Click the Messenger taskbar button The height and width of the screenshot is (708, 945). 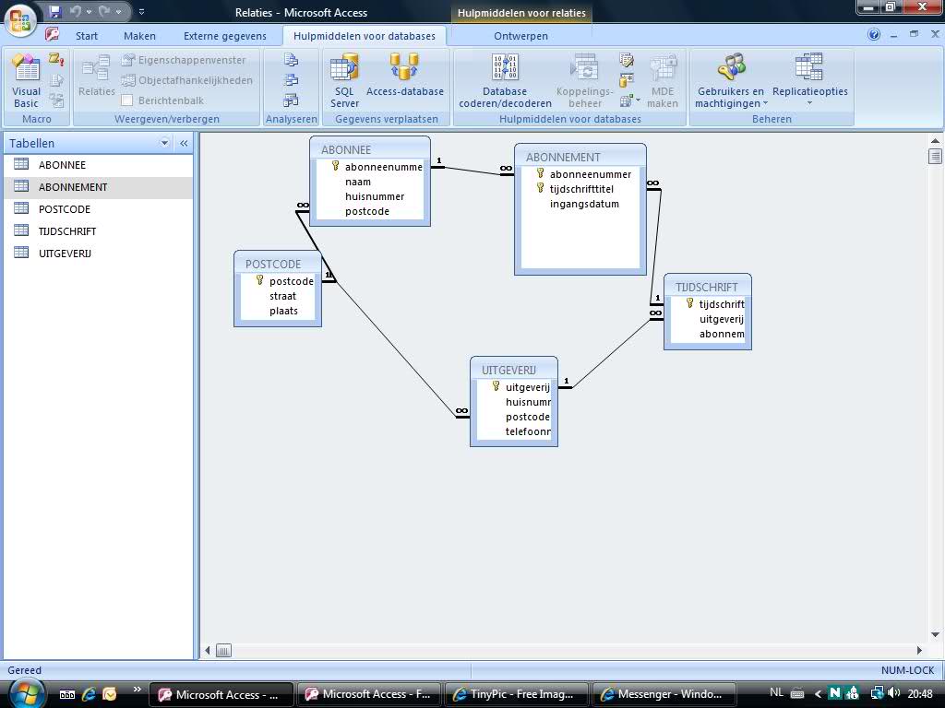[x=662, y=694]
